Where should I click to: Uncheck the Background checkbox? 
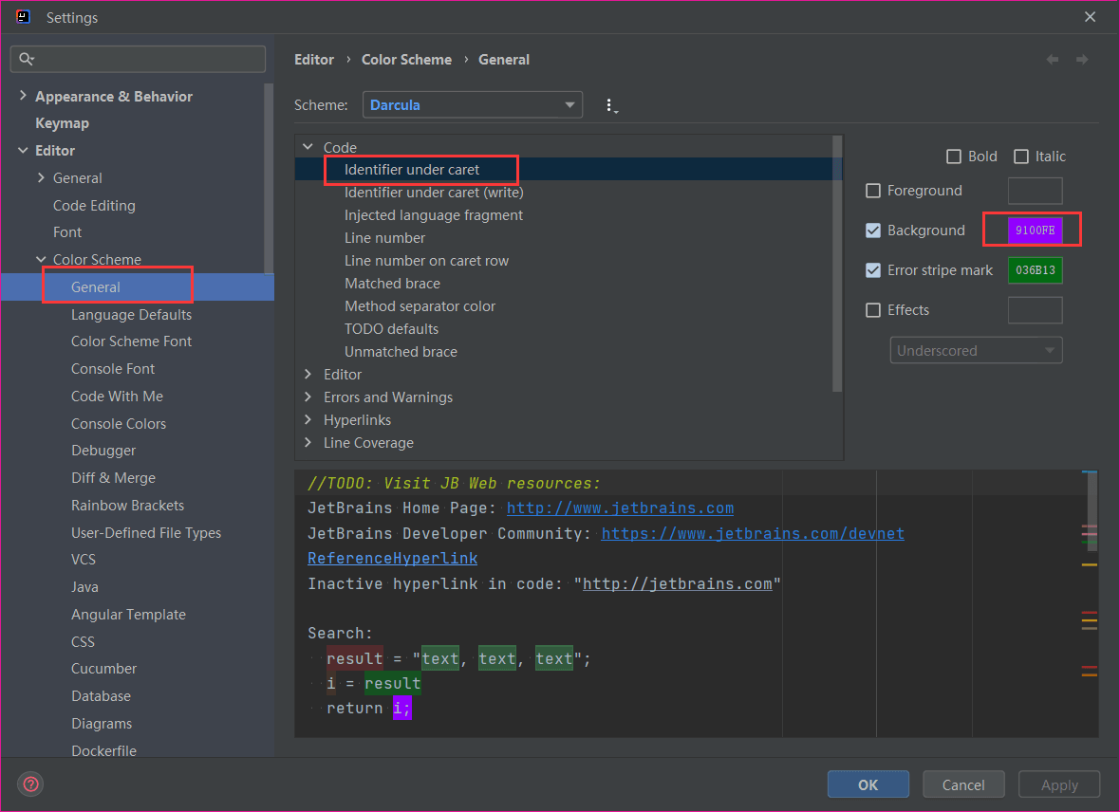tap(873, 231)
